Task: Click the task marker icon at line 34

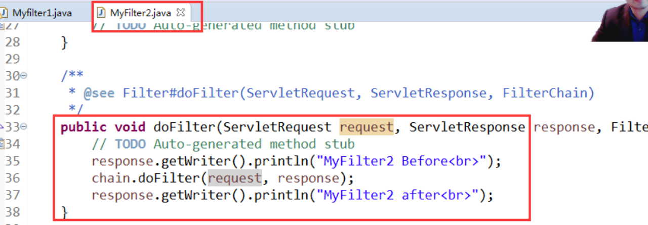Action: 2,144
